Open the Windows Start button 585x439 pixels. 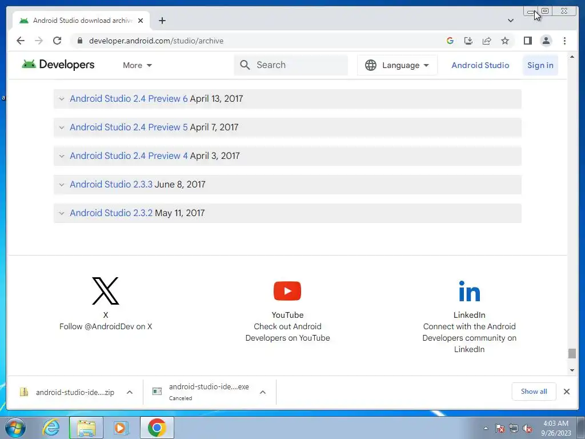pyautogui.click(x=15, y=428)
